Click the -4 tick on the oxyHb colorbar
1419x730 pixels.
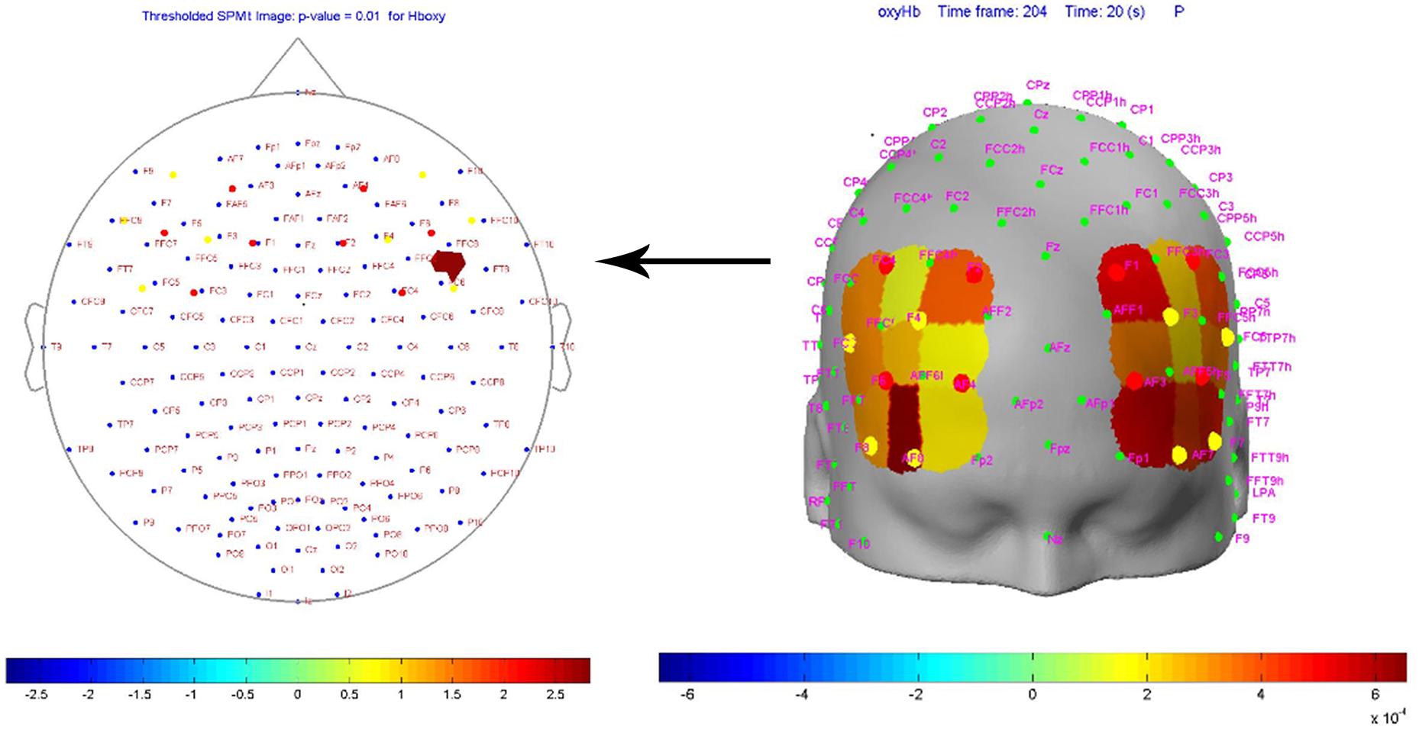pos(801,695)
